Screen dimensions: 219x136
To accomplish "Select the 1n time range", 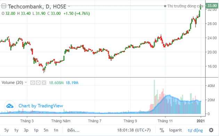I will click(x=56, y=130).
